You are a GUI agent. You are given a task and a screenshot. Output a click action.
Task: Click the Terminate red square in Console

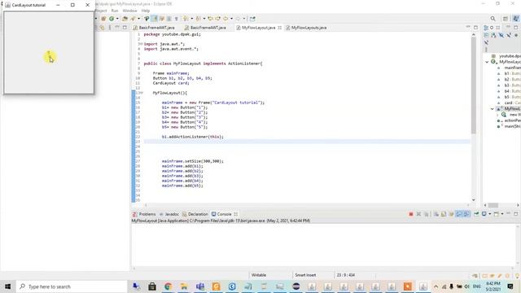410,214
